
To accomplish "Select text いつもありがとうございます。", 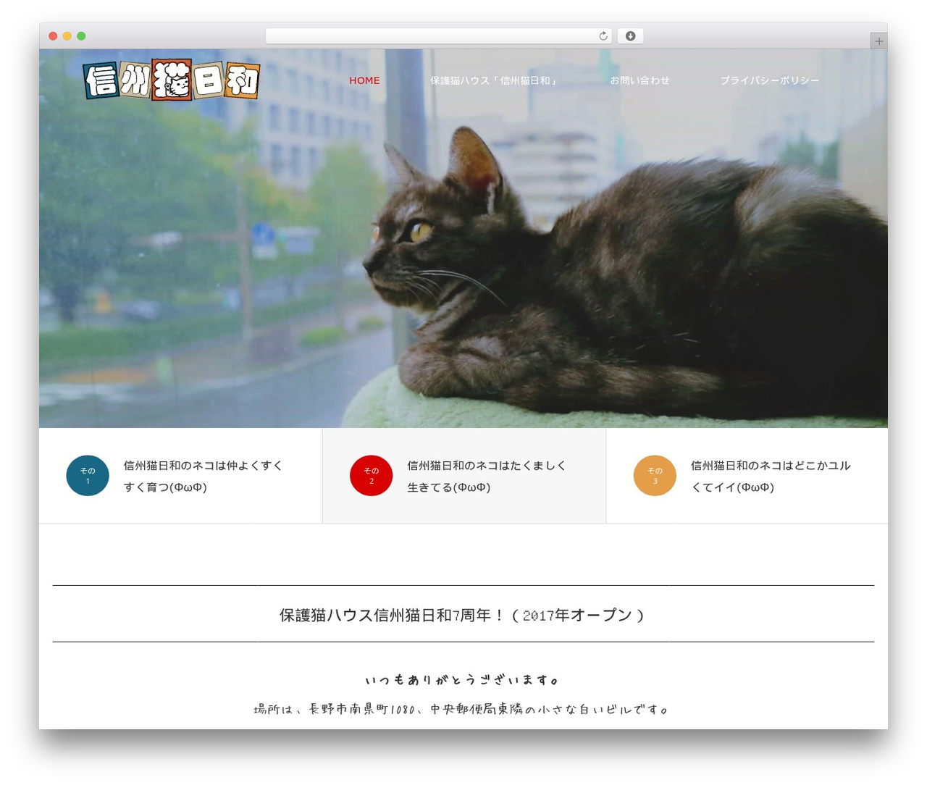I will [x=463, y=680].
